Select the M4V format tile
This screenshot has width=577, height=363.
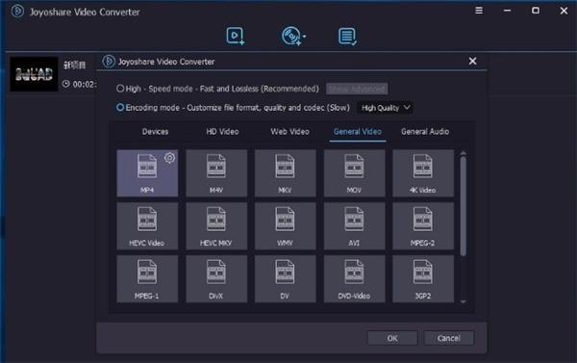coord(216,173)
